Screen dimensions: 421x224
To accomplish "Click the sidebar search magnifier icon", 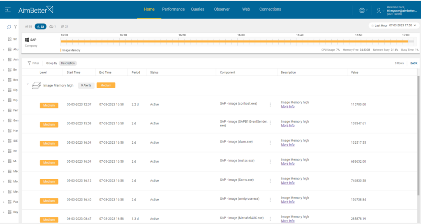I will 9,27.
